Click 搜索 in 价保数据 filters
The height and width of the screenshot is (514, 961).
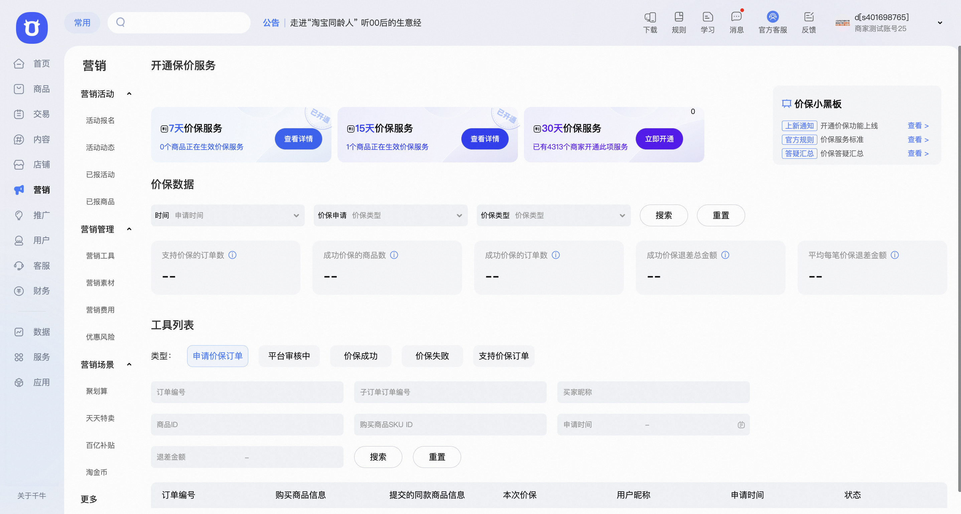point(664,215)
